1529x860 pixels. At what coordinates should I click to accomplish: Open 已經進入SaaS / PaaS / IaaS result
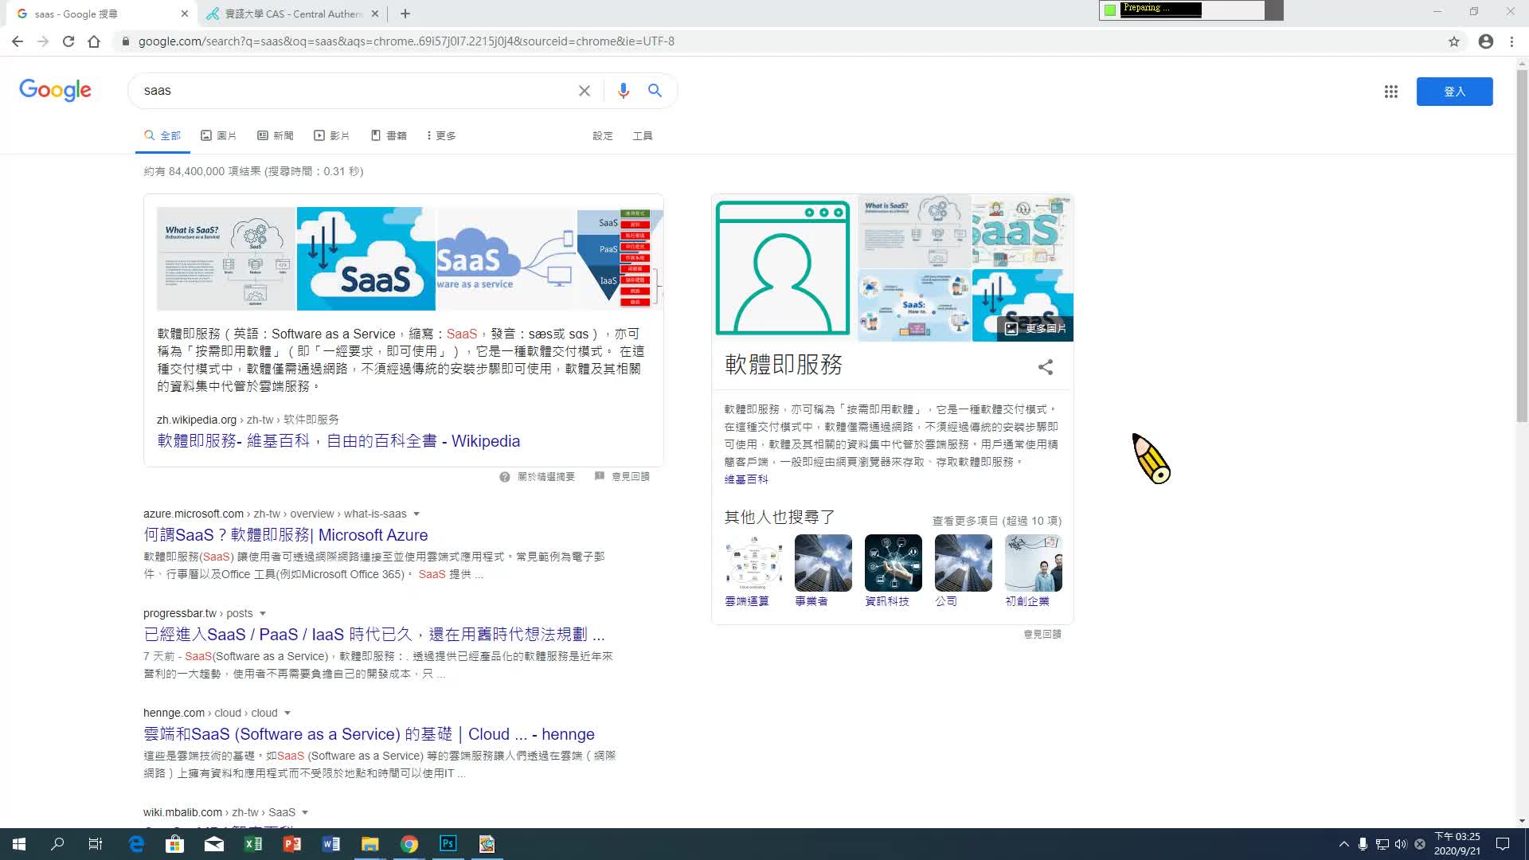click(374, 635)
